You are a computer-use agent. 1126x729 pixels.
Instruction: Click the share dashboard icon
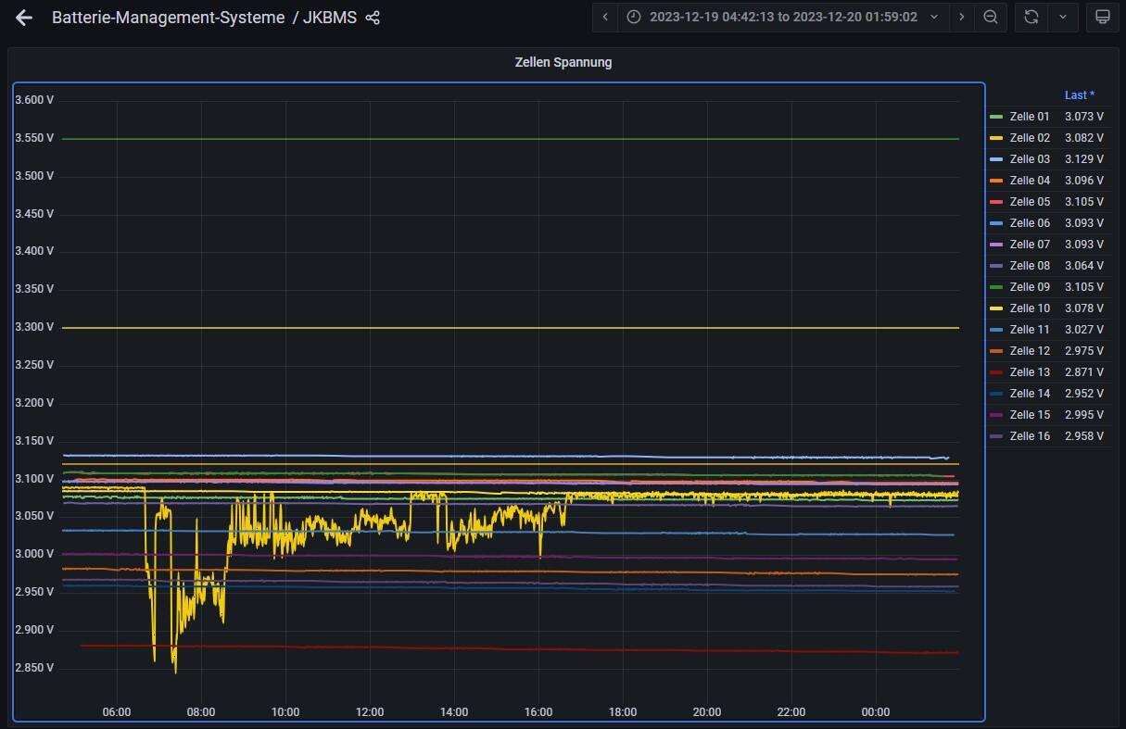pos(373,18)
